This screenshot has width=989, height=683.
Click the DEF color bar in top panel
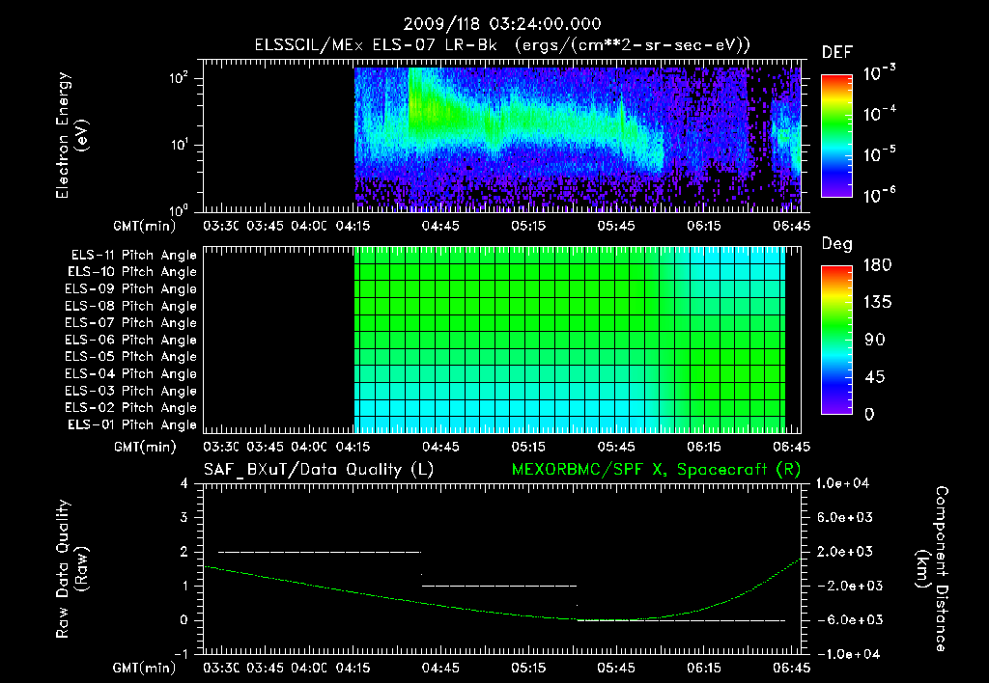point(836,136)
